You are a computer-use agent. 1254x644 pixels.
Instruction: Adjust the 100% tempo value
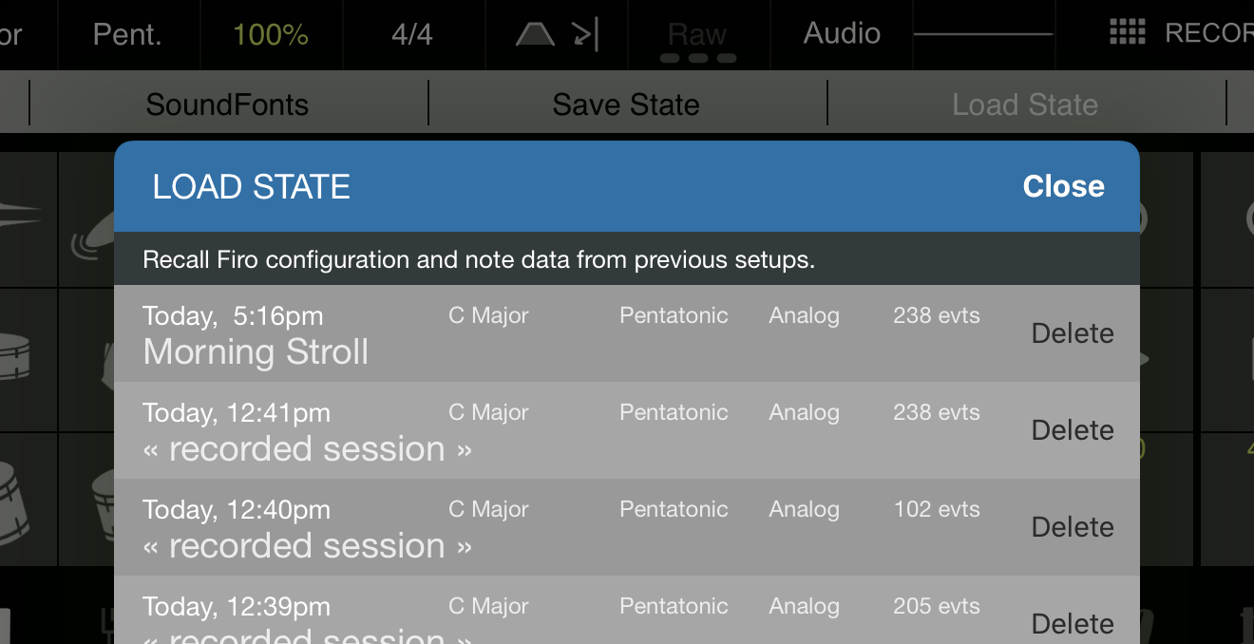(271, 35)
